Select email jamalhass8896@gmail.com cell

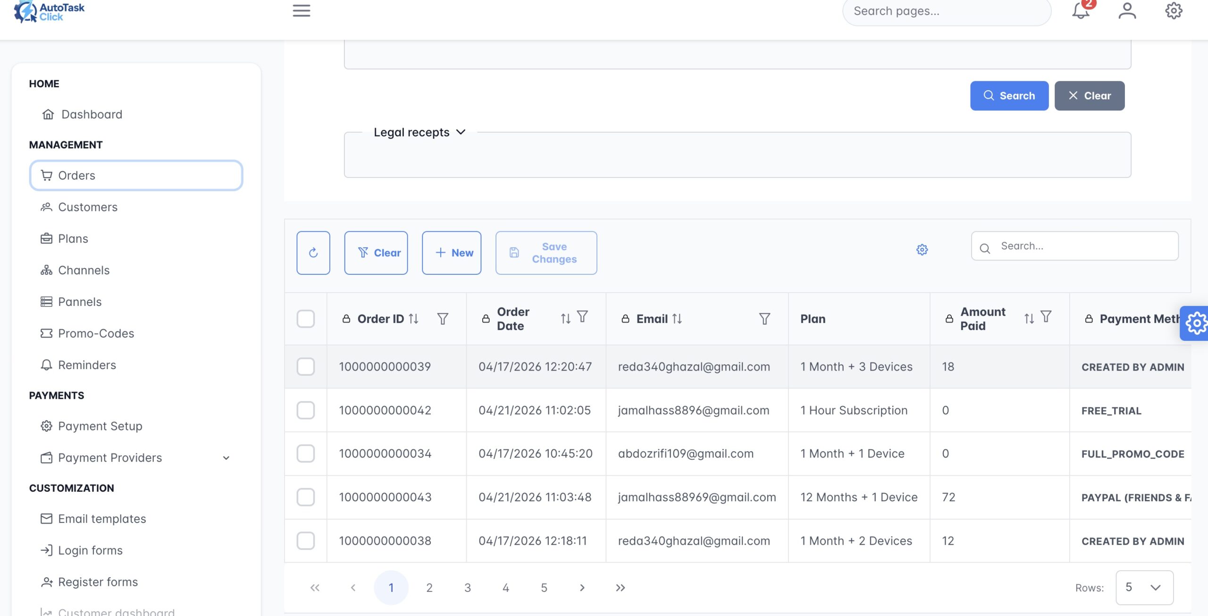(x=697, y=410)
